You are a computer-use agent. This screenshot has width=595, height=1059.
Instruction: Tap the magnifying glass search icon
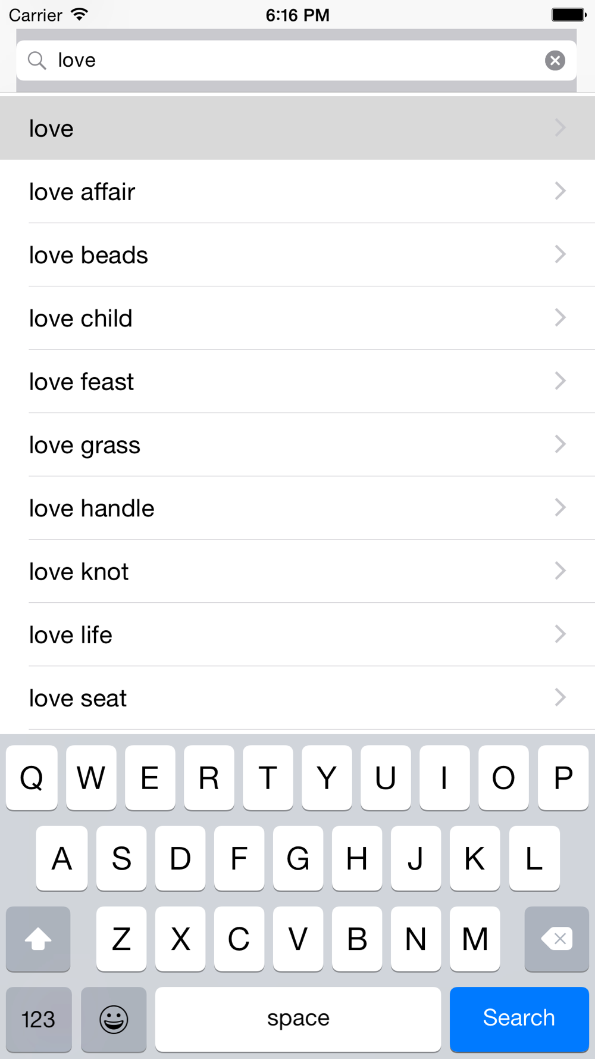pyautogui.click(x=37, y=60)
